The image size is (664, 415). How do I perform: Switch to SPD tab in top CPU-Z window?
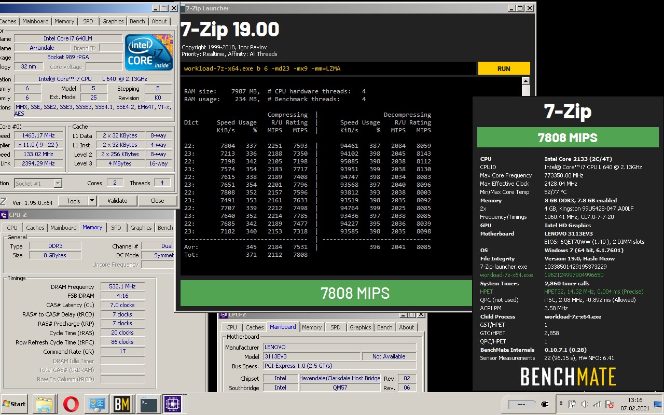pyautogui.click(x=88, y=21)
